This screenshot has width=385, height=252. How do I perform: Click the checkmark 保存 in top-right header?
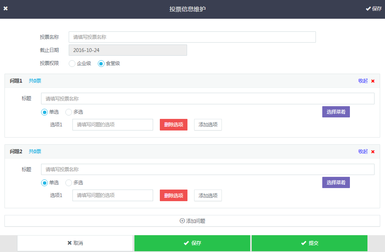pyautogui.click(x=373, y=9)
